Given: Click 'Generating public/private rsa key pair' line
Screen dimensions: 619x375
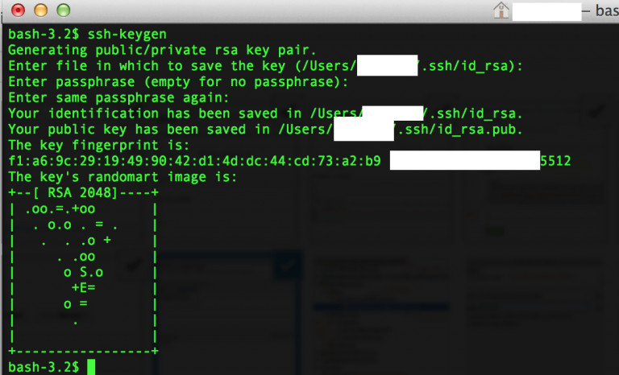Looking at the screenshot, I should point(162,50).
